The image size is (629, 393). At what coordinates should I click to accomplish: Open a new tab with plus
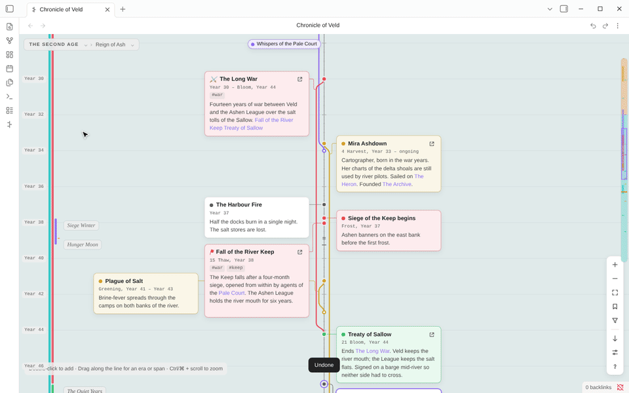click(123, 9)
